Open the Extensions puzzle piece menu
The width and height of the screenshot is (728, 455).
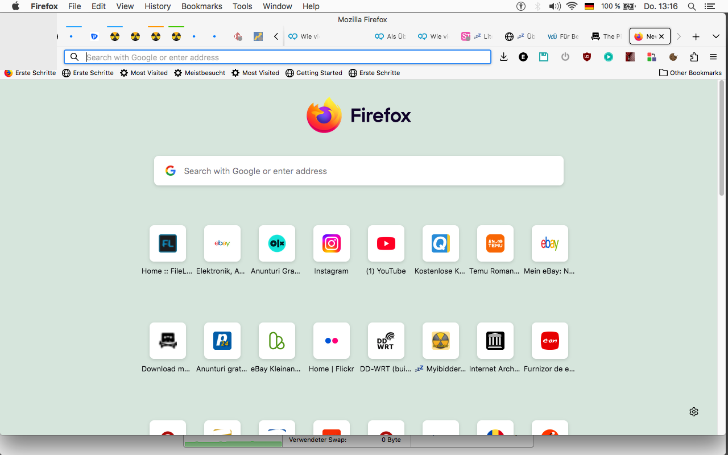point(694,57)
